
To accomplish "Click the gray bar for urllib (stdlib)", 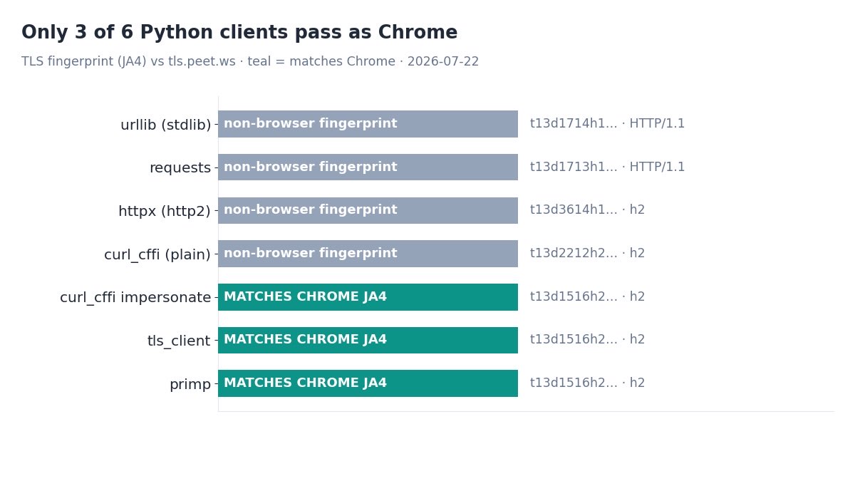I will pyautogui.click(x=368, y=124).
